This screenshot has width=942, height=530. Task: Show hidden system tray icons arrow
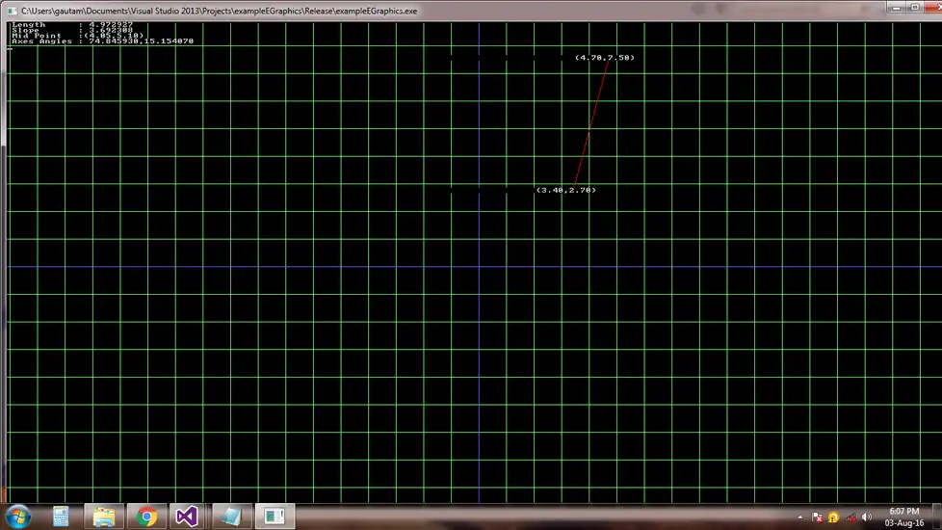pyautogui.click(x=800, y=517)
